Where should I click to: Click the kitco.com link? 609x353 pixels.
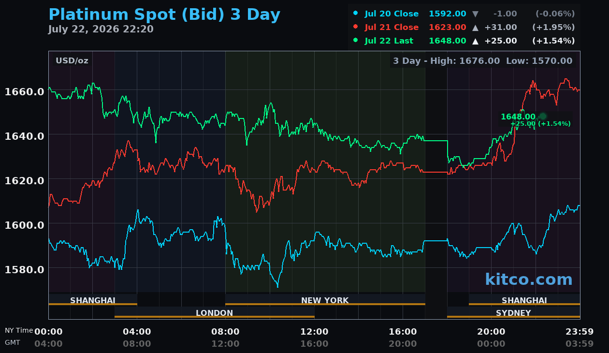[529, 279]
